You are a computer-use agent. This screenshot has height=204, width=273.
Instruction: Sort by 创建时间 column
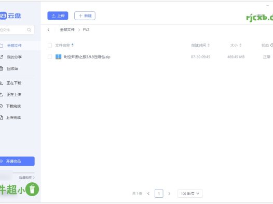(x=200, y=46)
